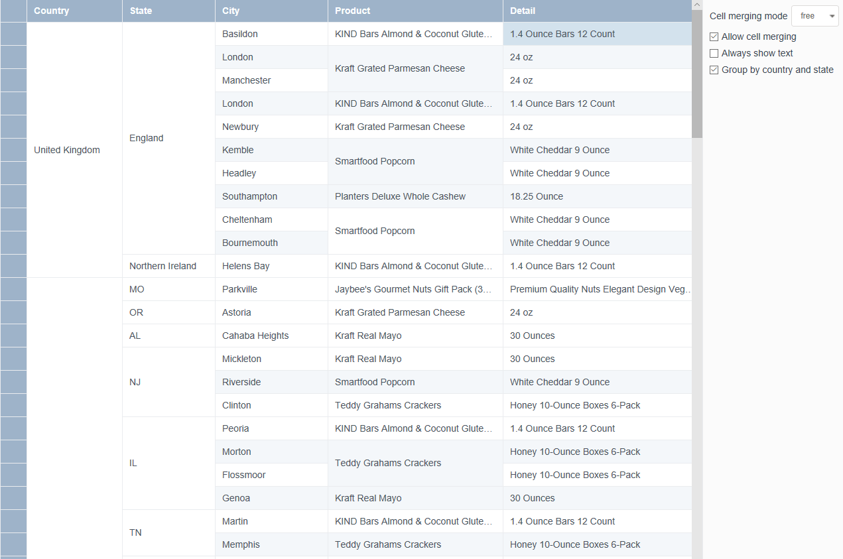
Task: Click the AL state cell
Action: click(x=168, y=336)
